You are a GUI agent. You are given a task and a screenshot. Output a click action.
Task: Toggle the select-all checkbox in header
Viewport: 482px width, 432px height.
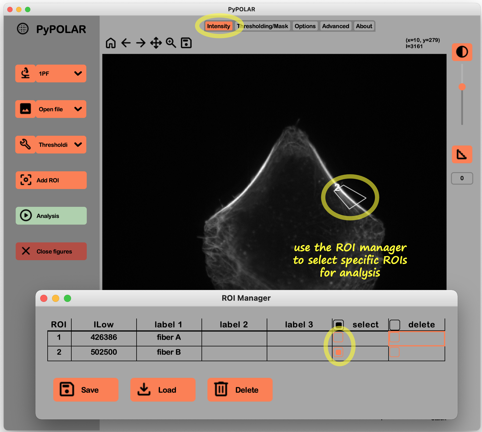338,325
